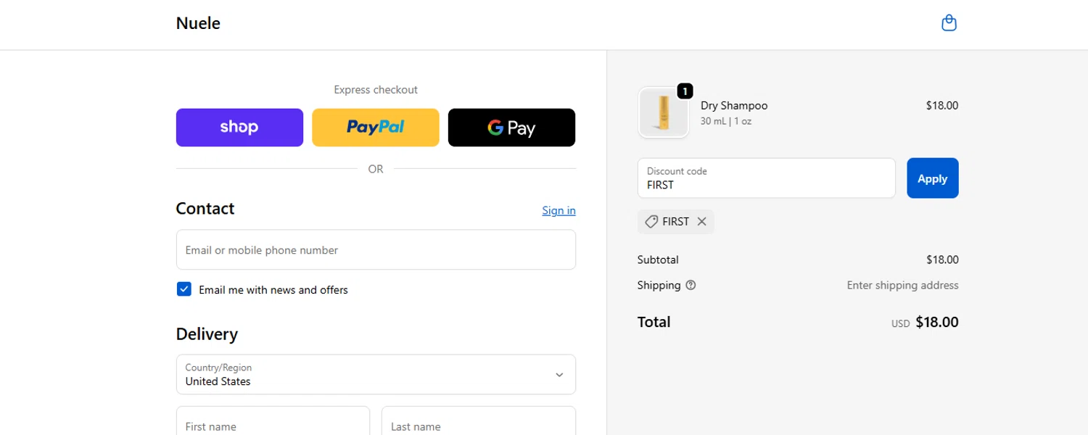This screenshot has width=1088, height=435.
Task: Click the Dry Shampoo product name
Action: (x=734, y=106)
